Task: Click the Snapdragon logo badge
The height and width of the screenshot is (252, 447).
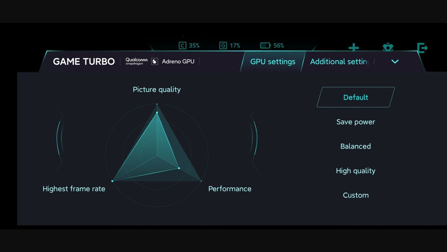Action: click(155, 61)
